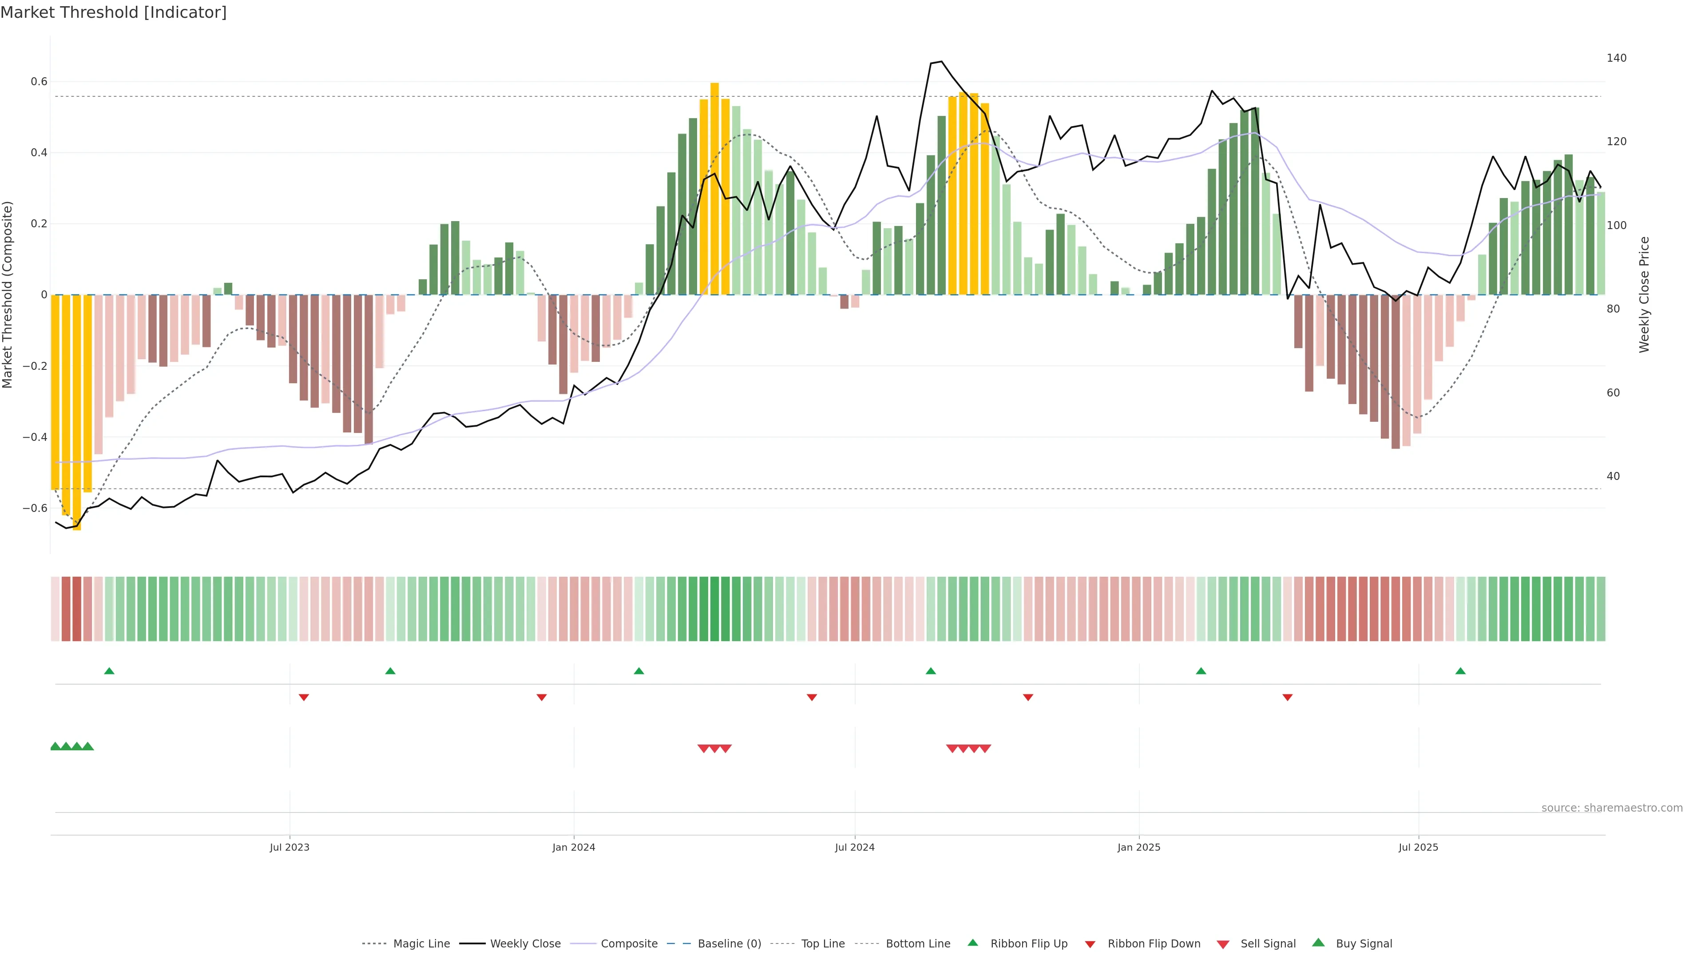Image resolution: width=1705 pixels, height=959 pixels.
Task: Click the Ribbon Flip Up legend triangle icon
Action: (x=972, y=943)
